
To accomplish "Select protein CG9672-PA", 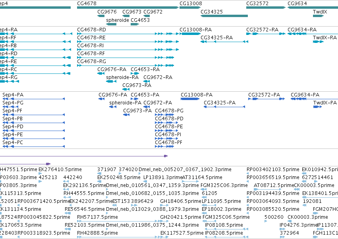I will (x=158, y=103).
